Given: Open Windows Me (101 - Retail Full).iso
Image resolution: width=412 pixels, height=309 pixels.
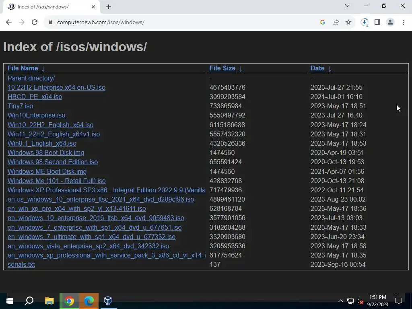Looking at the screenshot, I should 56,181.
